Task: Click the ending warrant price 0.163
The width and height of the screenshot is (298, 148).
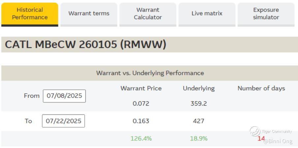Action: [x=141, y=121]
